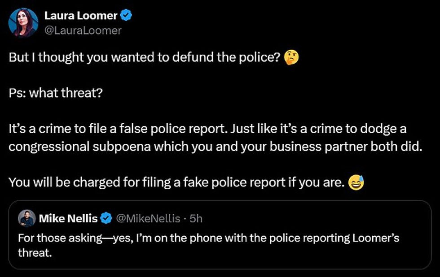Image resolution: width=440 pixels, height=277 pixels.
Task: Click the thinking face emoji
Action: click(292, 58)
